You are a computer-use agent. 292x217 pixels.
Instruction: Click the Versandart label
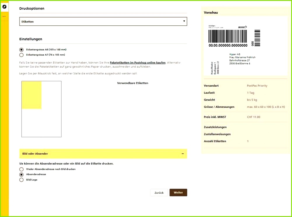click(x=211, y=86)
